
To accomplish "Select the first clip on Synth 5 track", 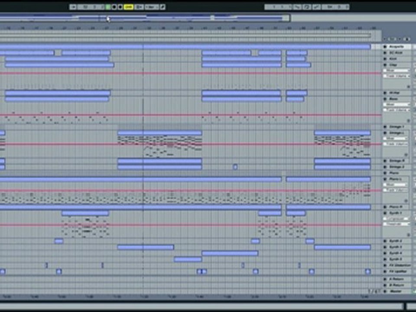I will point(188,260).
